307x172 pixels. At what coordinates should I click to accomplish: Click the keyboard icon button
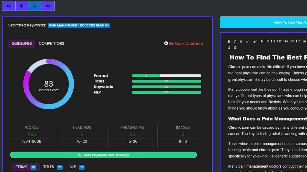coord(48,6)
